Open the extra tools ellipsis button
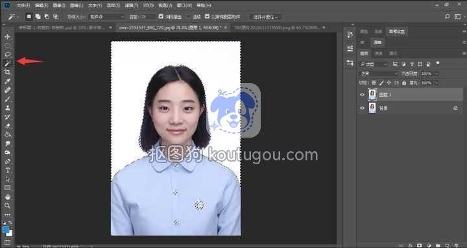 tap(7, 215)
